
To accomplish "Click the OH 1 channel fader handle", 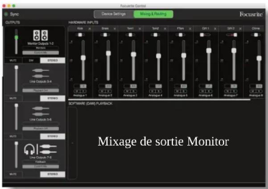I will pyautogui.click(x=209, y=50).
